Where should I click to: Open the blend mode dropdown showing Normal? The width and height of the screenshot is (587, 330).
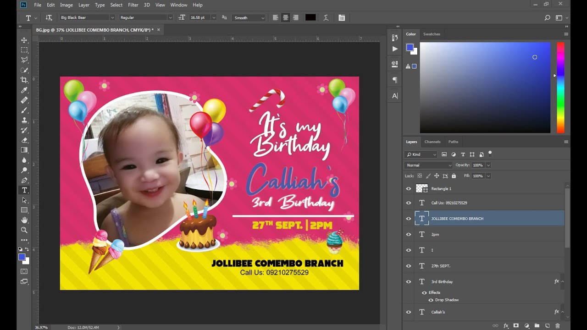click(428, 165)
